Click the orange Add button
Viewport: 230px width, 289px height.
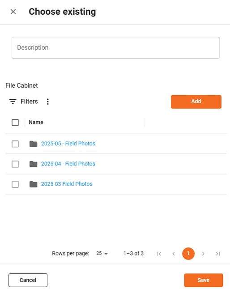(196, 102)
